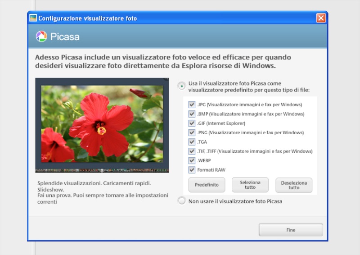The image size is (360, 255).
Task: Select 'Usa il visualizzatore foto Picasa' radio option
Action: [x=181, y=86]
